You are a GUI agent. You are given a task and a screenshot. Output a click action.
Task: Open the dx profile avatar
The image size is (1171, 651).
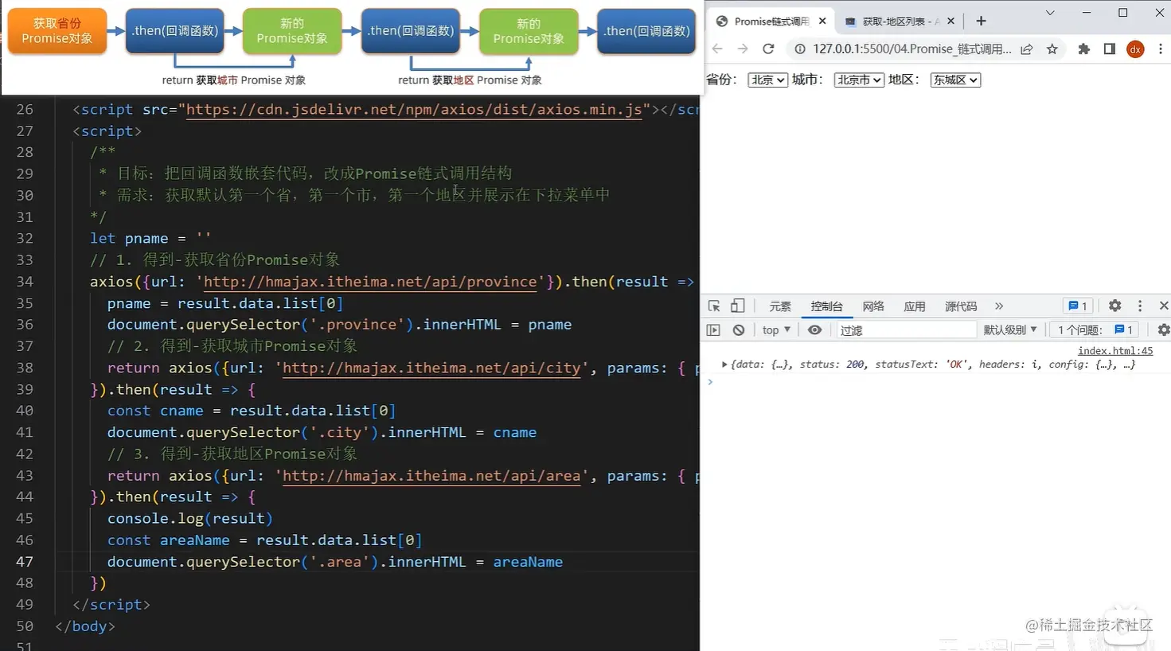point(1136,49)
